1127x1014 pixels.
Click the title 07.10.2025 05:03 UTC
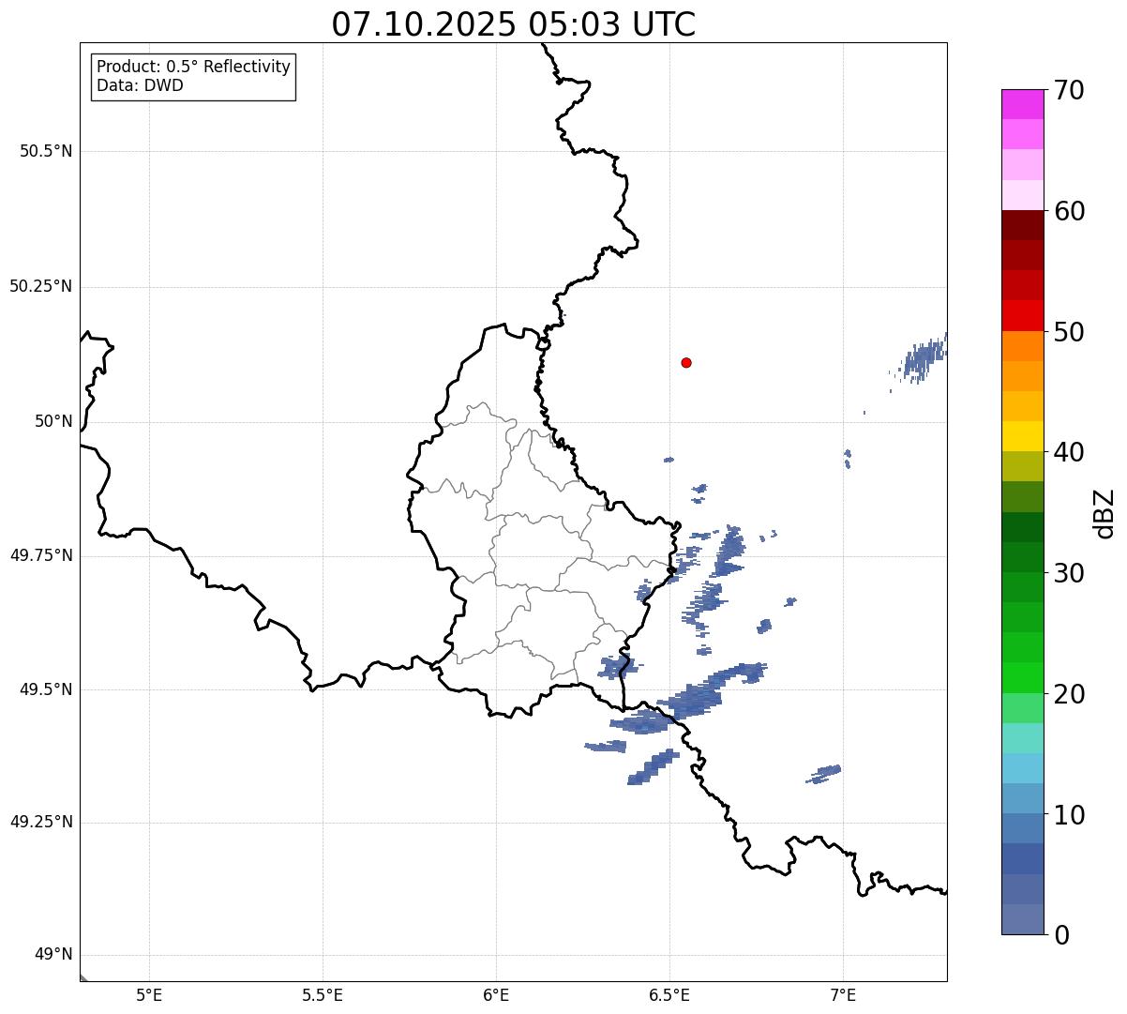(514, 24)
